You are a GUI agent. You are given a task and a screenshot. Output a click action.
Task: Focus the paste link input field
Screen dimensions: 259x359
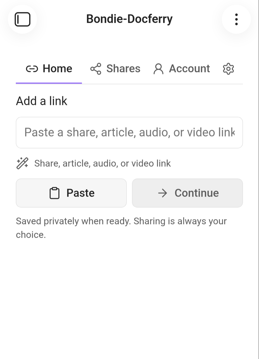(x=129, y=133)
